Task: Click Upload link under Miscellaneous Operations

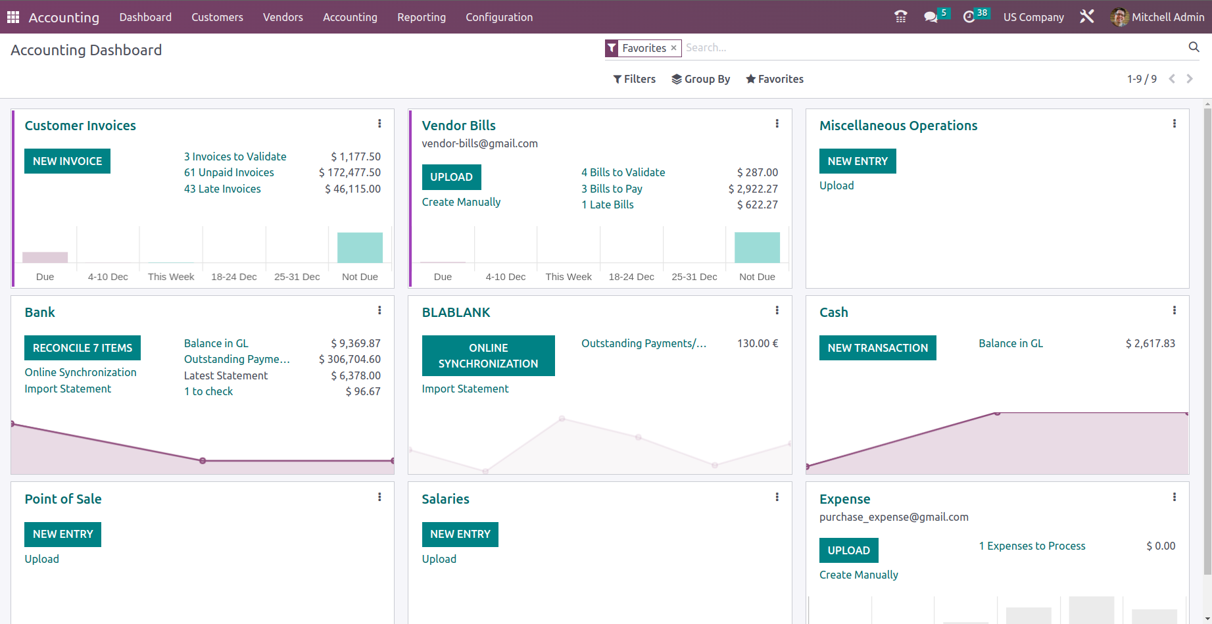Action: [x=836, y=185]
